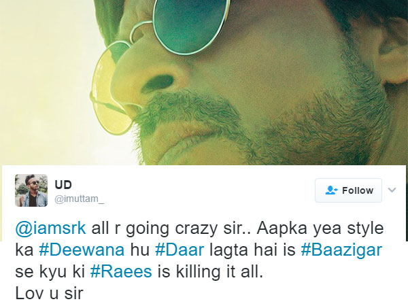408x306 pixels.
Task: Open the @imuttam_ handle
Action: coord(81,198)
